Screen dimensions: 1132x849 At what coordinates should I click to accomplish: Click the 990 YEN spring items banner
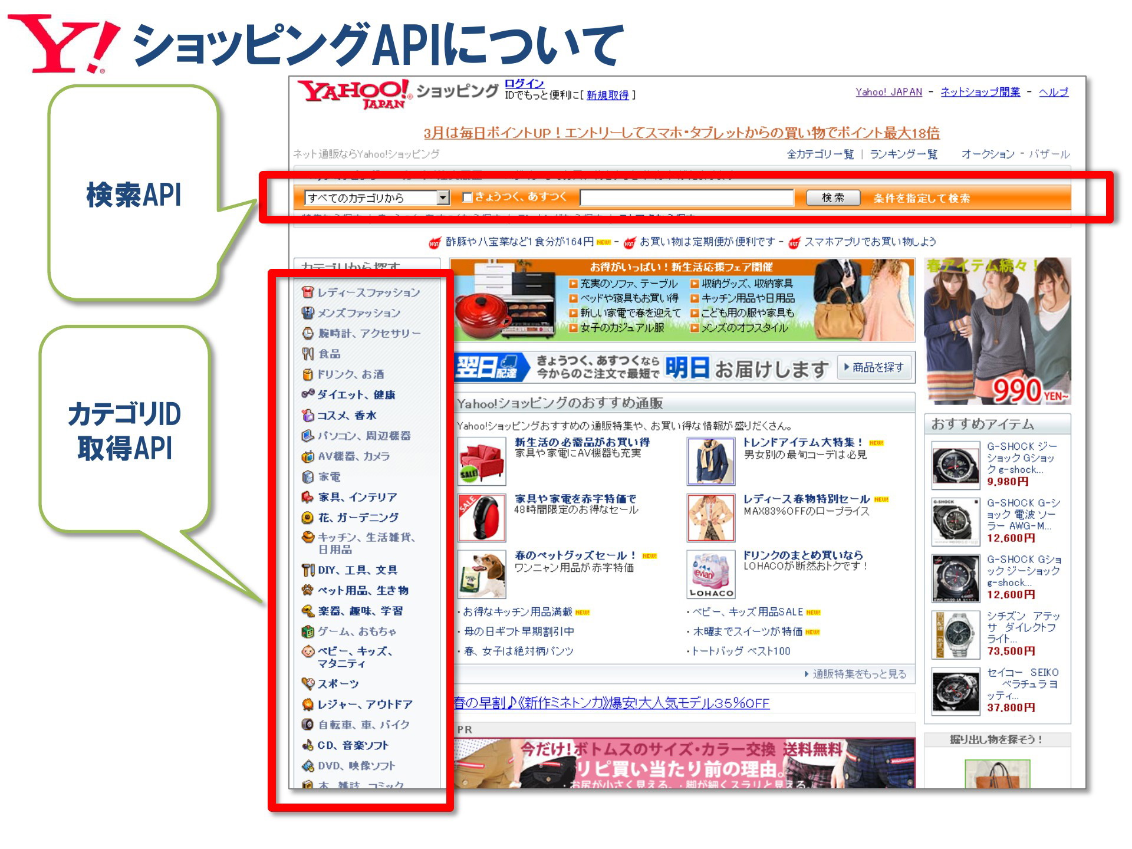click(997, 331)
